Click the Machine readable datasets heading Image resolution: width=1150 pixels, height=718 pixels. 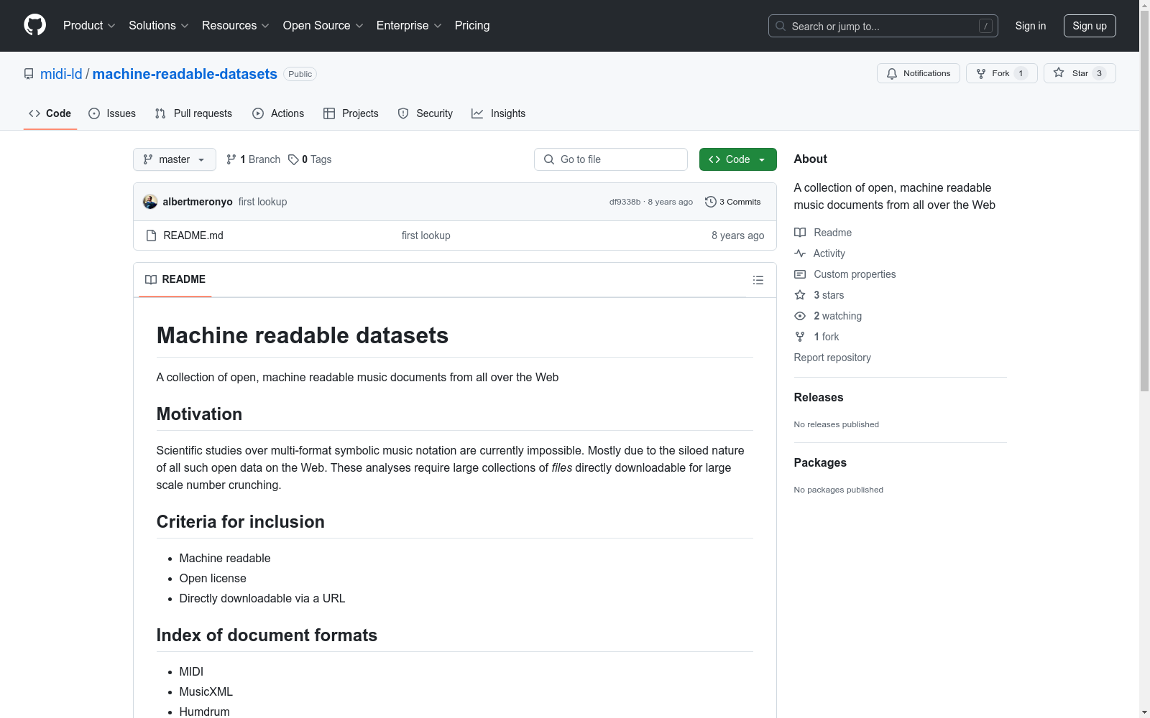click(x=303, y=335)
